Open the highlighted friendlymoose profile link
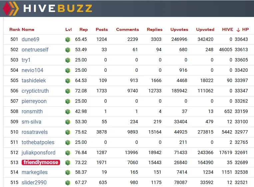This screenshot has height=187, width=254. click(x=41, y=162)
